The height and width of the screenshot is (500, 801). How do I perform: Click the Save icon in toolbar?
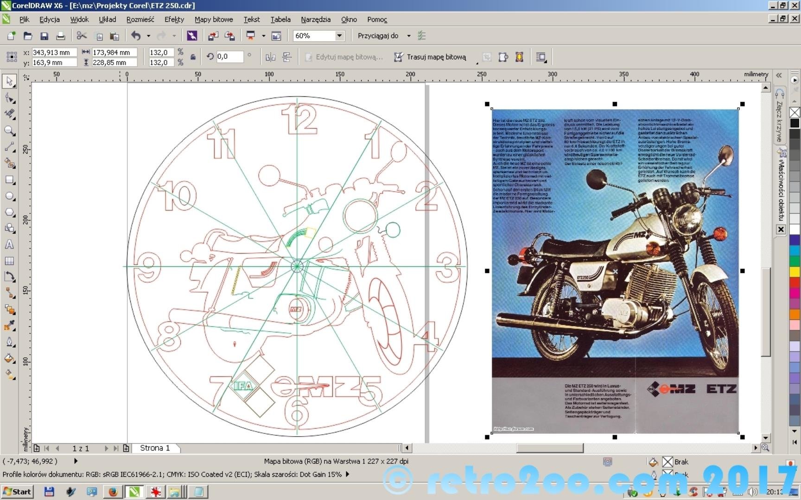(44, 36)
